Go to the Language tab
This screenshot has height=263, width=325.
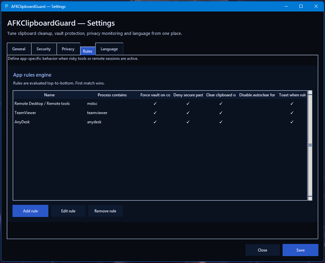[x=109, y=49]
